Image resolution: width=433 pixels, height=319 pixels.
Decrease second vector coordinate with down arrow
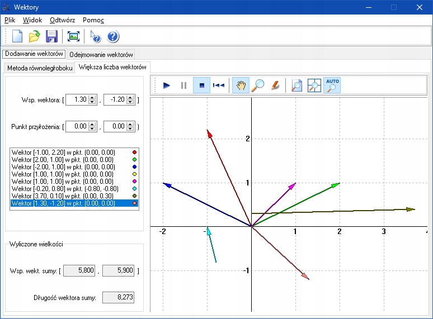coord(131,102)
